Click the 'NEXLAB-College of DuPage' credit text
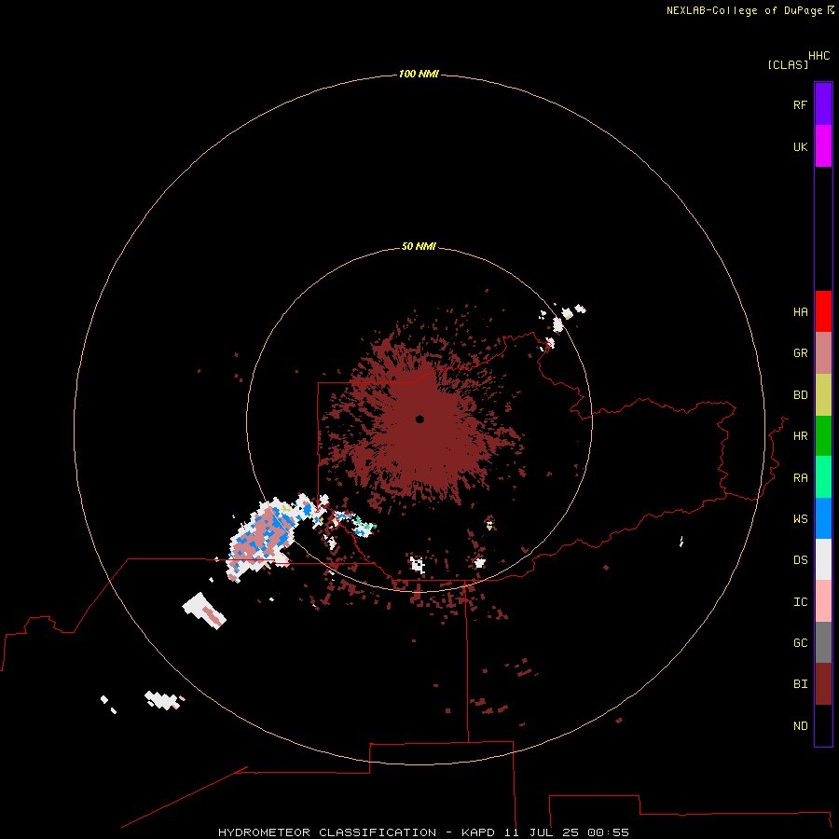 pos(744,10)
